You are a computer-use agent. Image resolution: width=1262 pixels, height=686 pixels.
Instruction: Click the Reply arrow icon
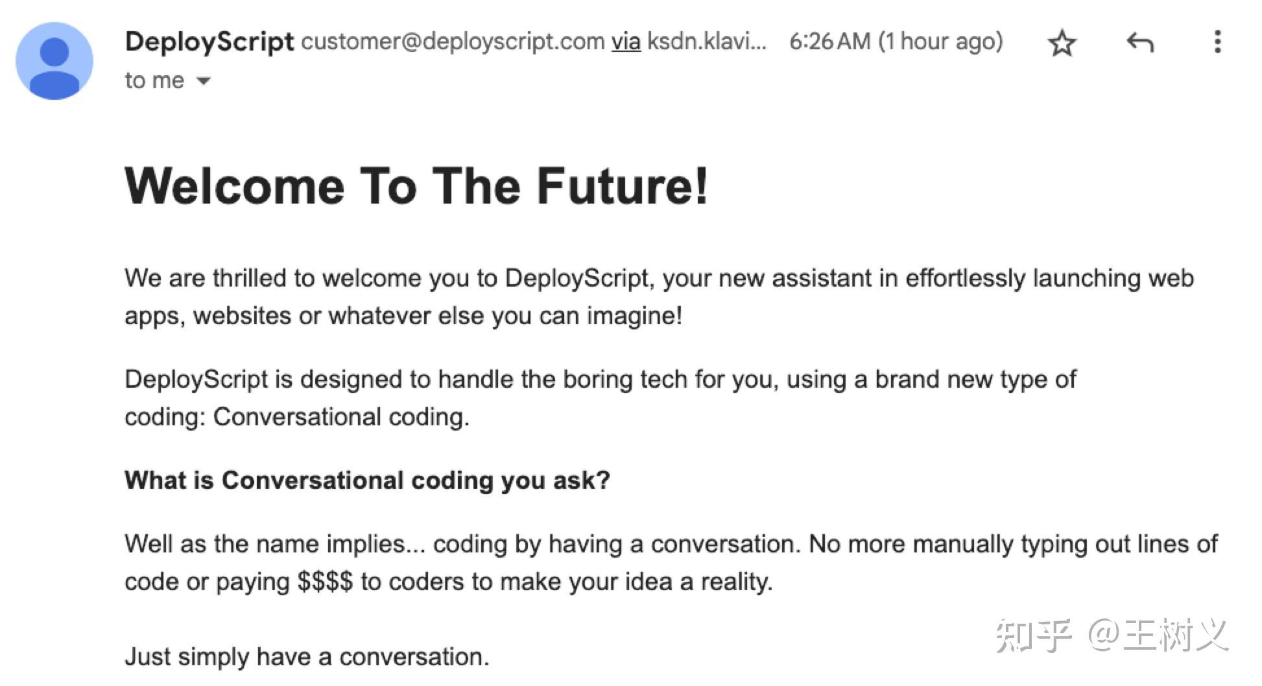[1139, 43]
